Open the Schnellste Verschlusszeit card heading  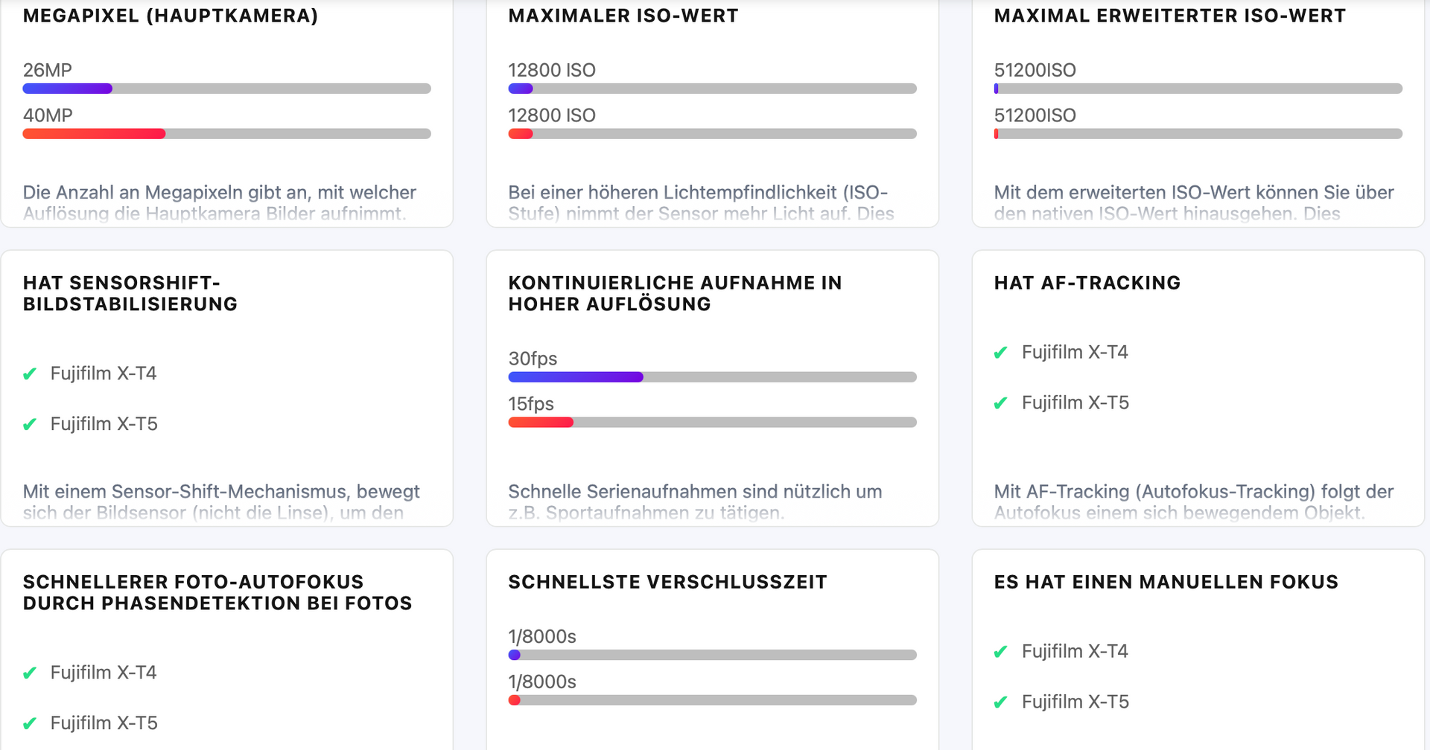(x=667, y=582)
